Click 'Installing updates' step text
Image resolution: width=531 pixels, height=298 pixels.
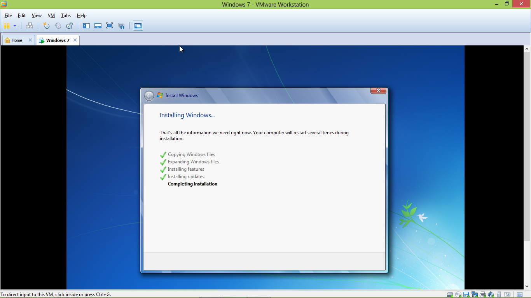[x=186, y=177]
